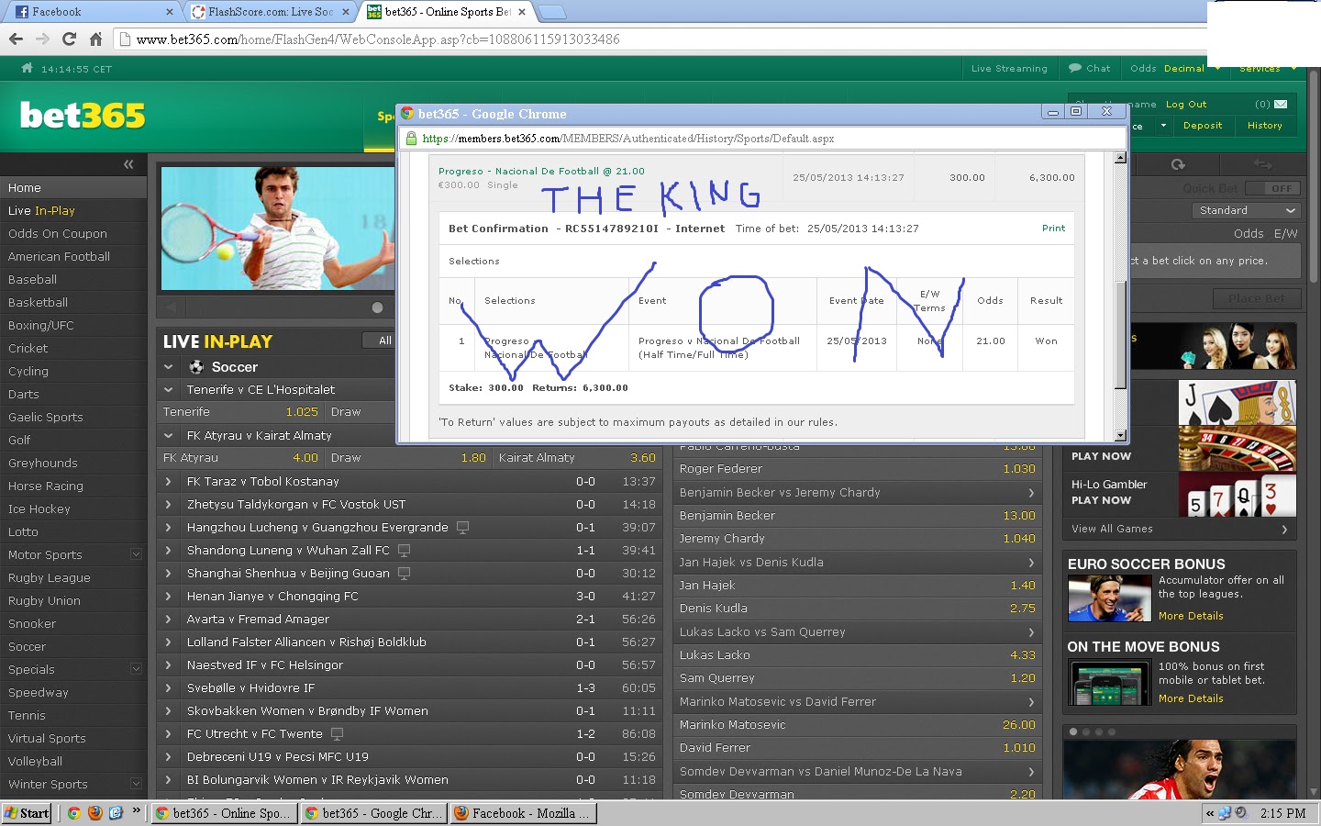Click the tennis player promo image
Viewport: 1321px width, 826px height.
(x=277, y=228)
